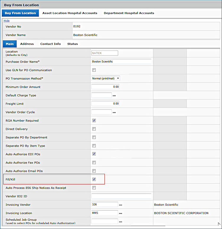Check the Direct Delivery box

pyautogui.click(x=94, y=129)
